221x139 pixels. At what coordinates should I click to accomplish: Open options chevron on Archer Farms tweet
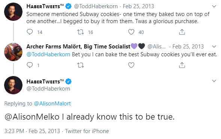tap(214, 47)
